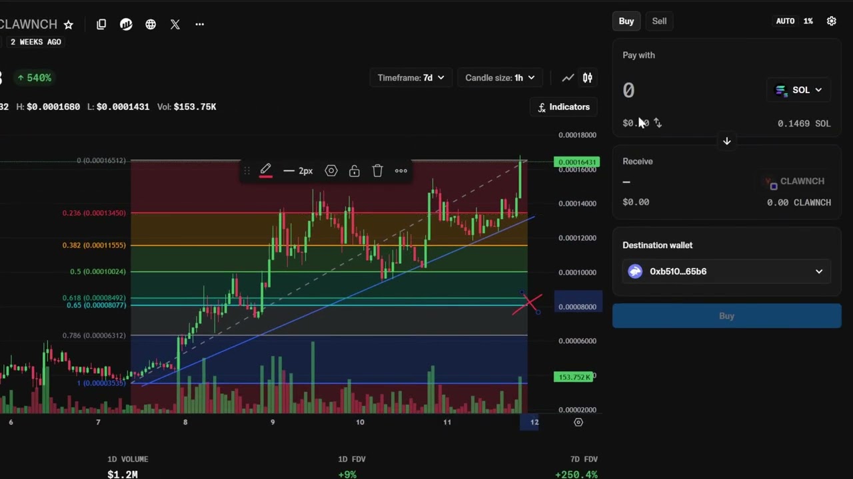Click the date 12 axis marker
This screenshot has height=479, width=853.
point(534,422)
